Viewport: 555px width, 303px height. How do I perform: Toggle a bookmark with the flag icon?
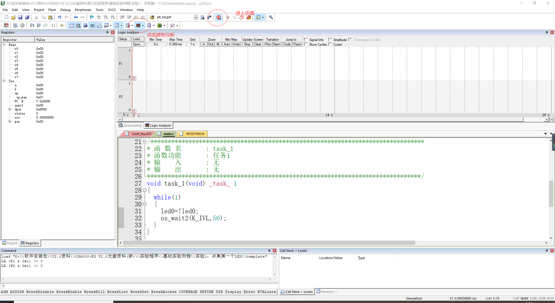point(92,17)
